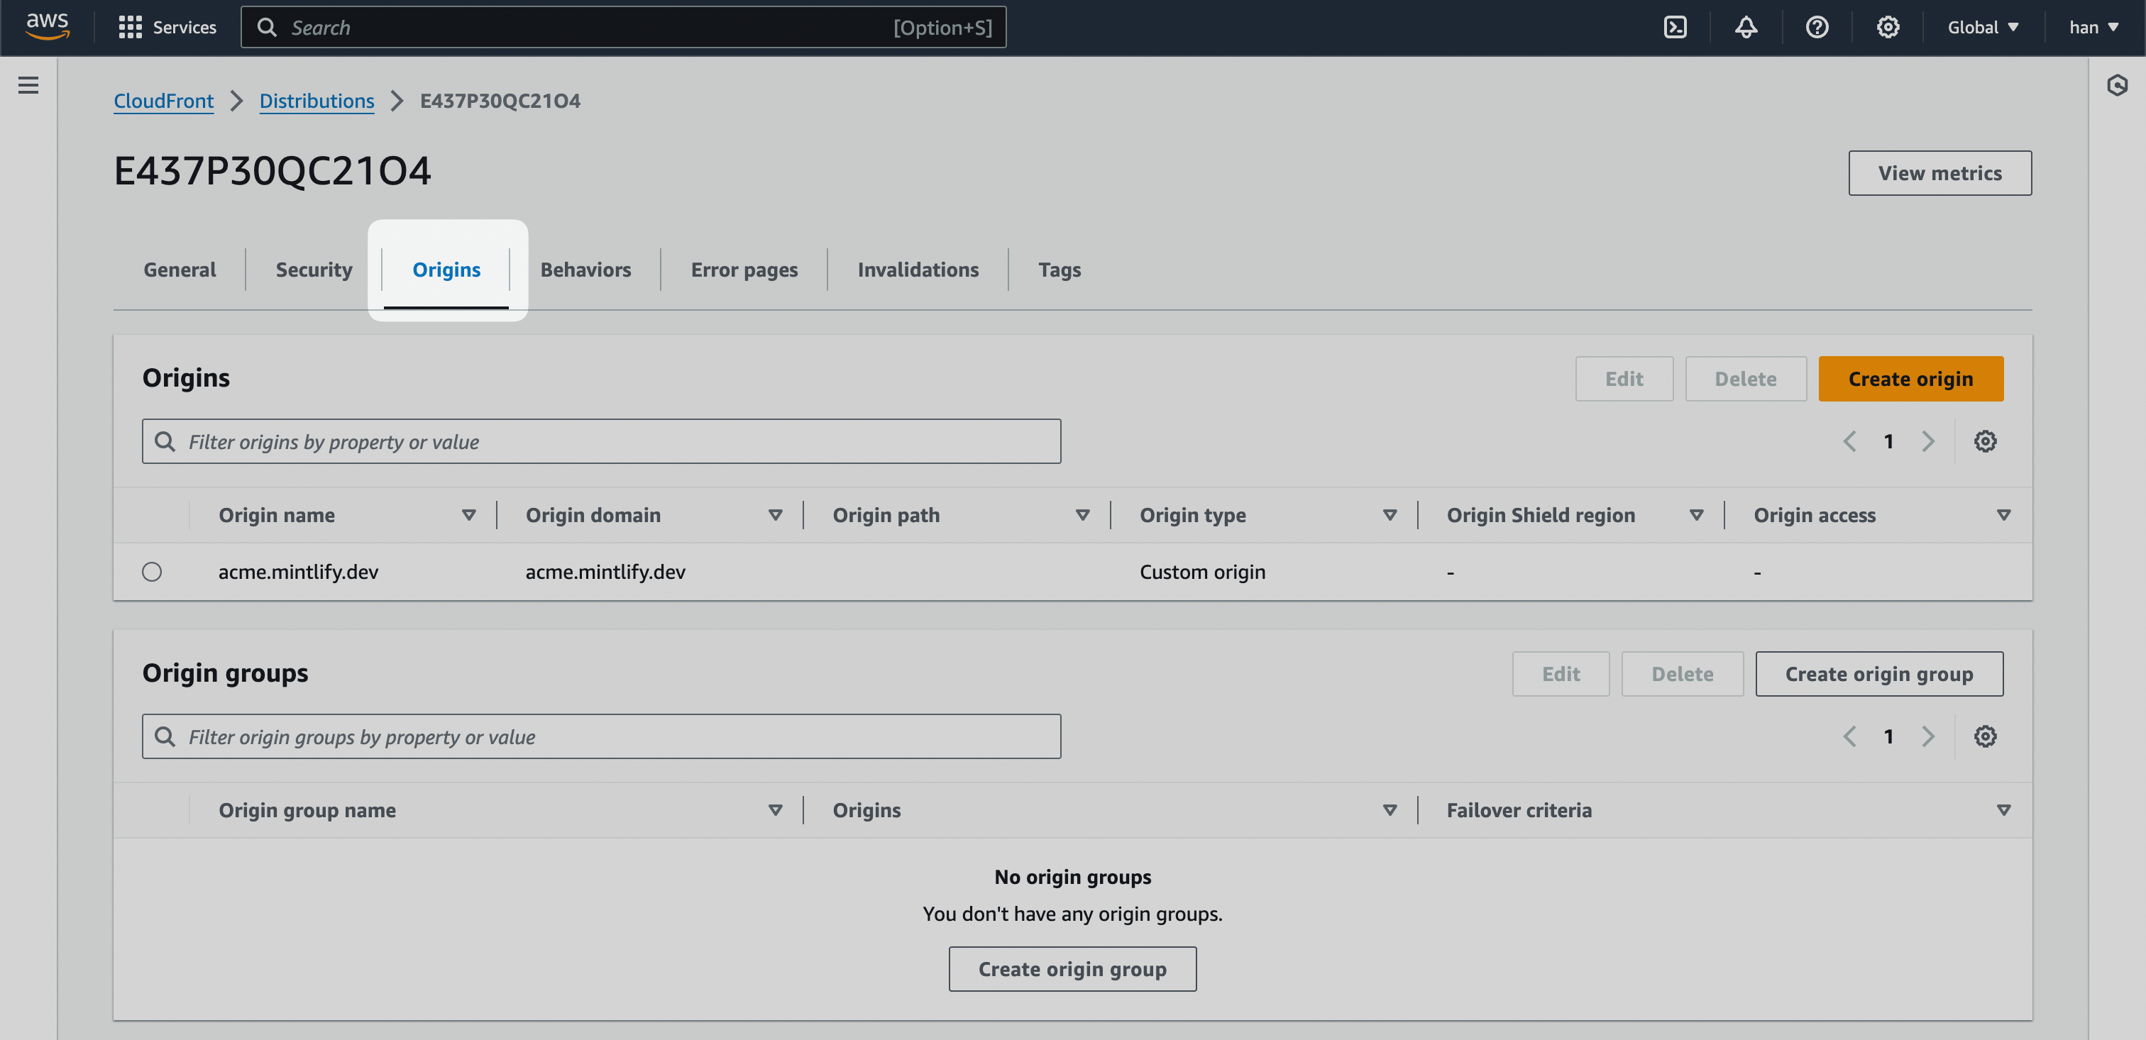Image resolution: width=2146 pixels, height=1040 pixels.
Task: Focus the Filter origins input
Action: click(x=600, y=441)
